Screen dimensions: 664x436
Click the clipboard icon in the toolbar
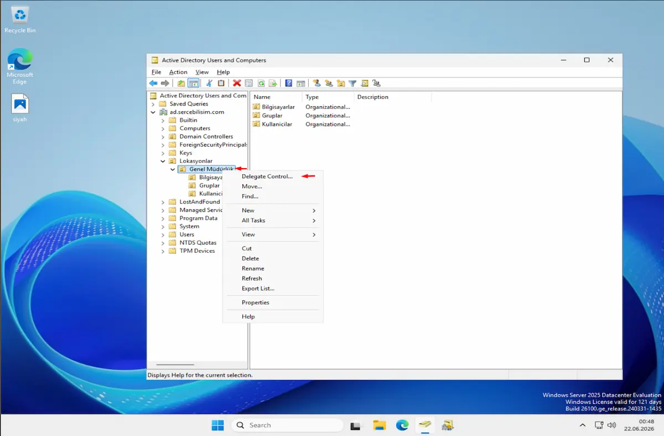point(221,83)
